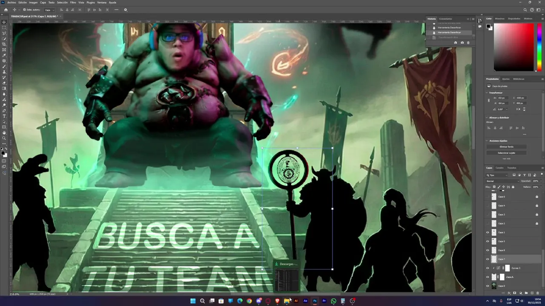Hide the Capa 1 layer
The width and height of the screenshot is (545, 306).
click(x=488, y=232)
